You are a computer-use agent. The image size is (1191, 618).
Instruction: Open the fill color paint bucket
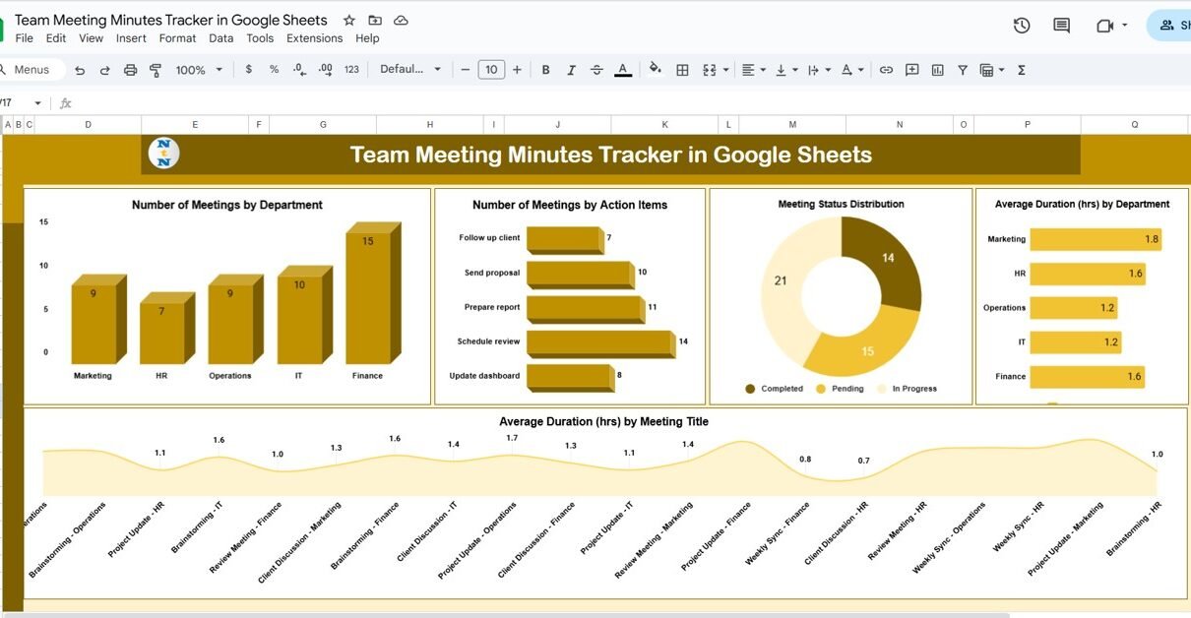click(x=655, y=69)
